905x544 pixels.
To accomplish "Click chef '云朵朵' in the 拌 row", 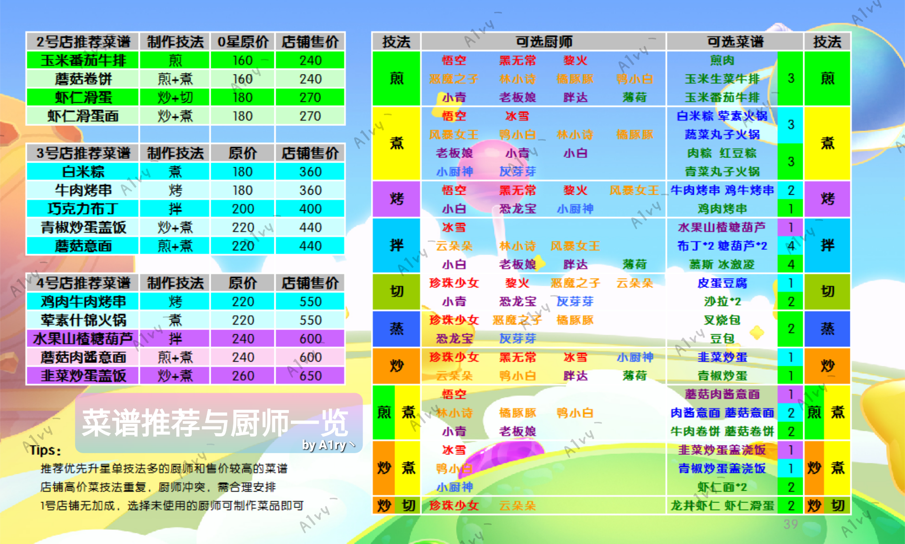I will point(454,246).
